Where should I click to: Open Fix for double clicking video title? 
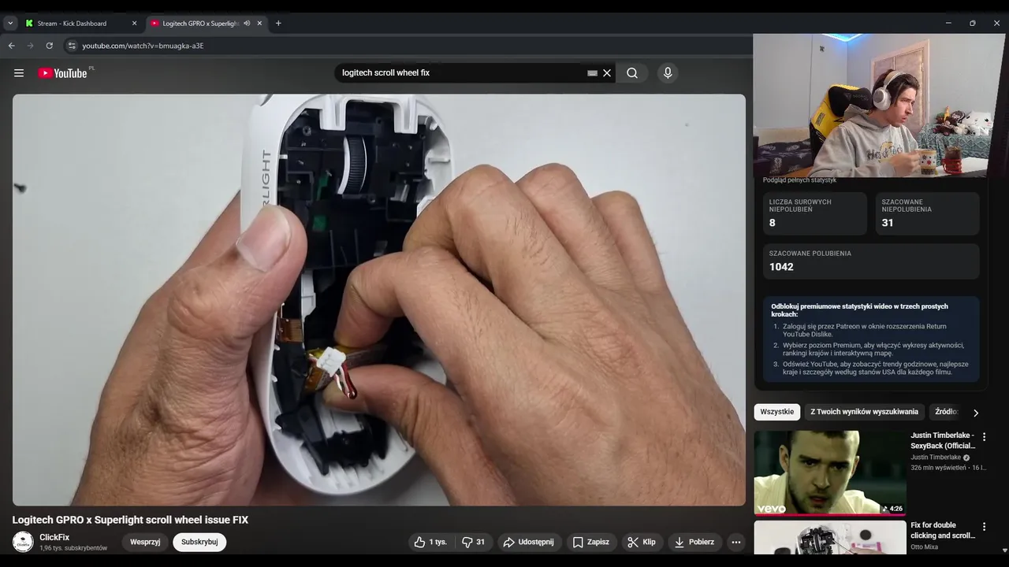pos(943,530)
